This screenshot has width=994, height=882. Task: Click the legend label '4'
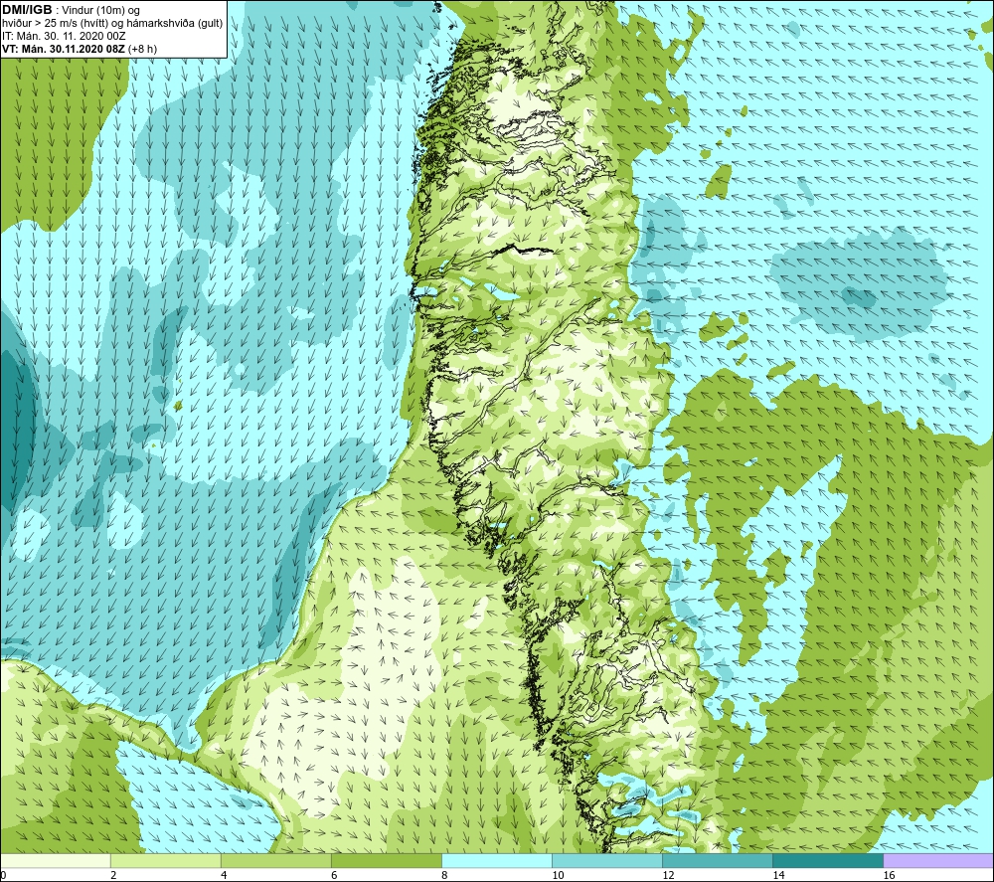coord(224,875)
